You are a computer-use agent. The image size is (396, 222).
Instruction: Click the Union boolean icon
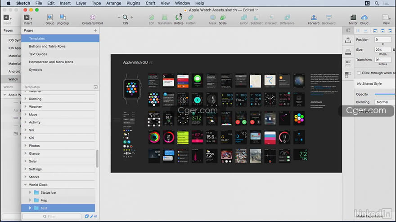point(244,19)
